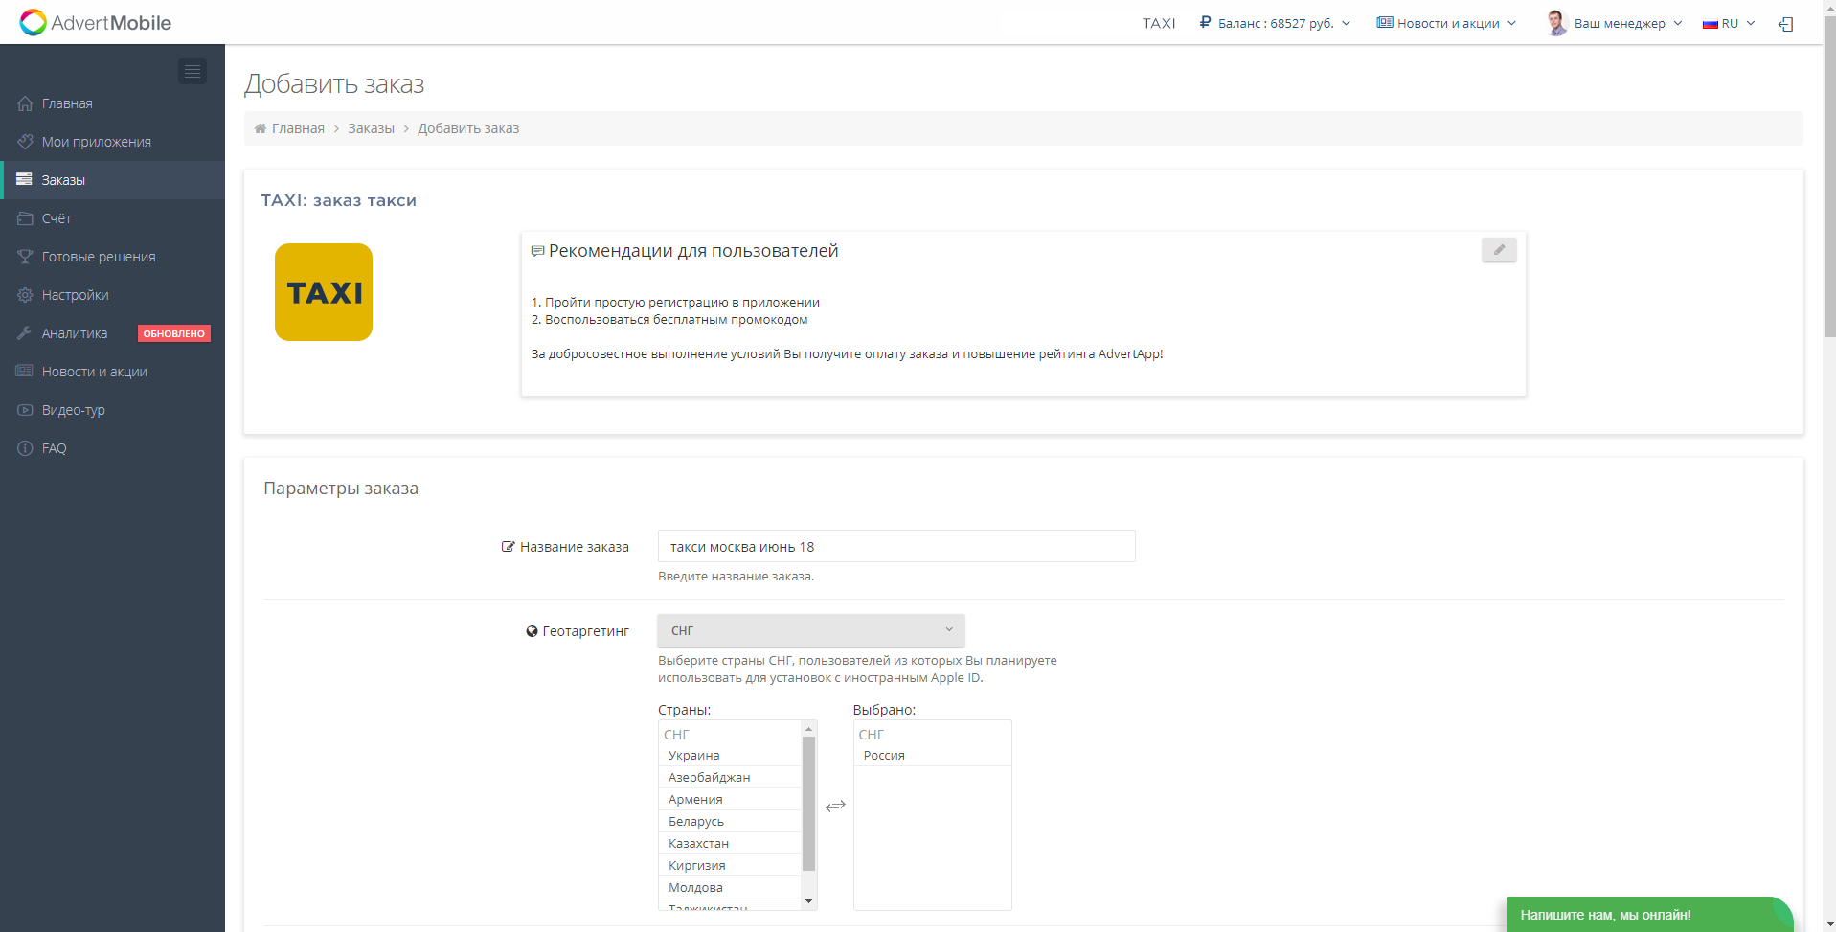
Task: Open the online chat widget
Action: tap(1649, 915)
